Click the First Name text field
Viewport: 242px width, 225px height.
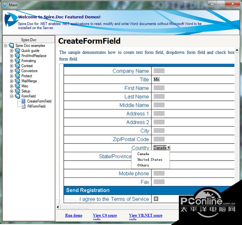click(159, 88)
